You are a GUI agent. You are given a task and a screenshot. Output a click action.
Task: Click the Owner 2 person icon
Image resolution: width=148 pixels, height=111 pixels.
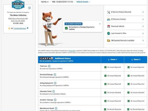point(132,60)
